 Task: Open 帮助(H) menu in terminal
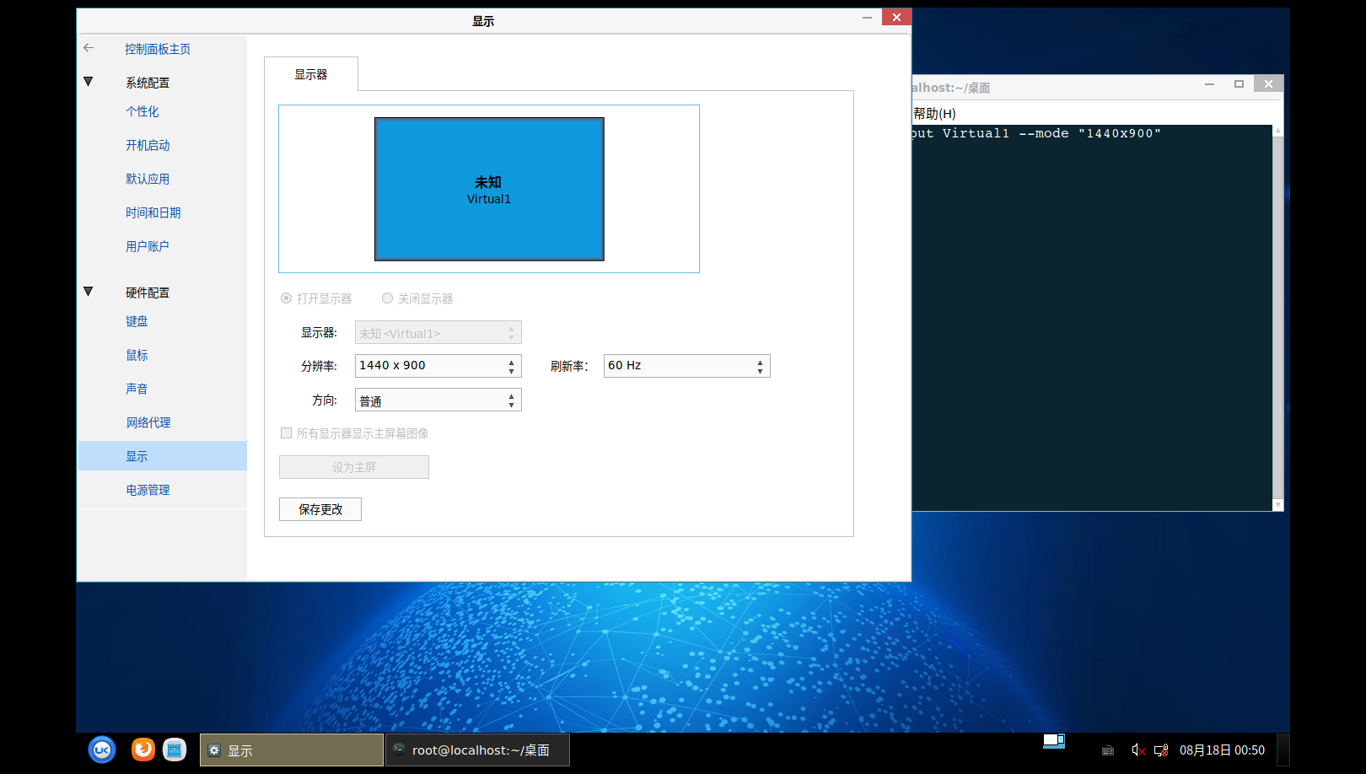[934, 113]
